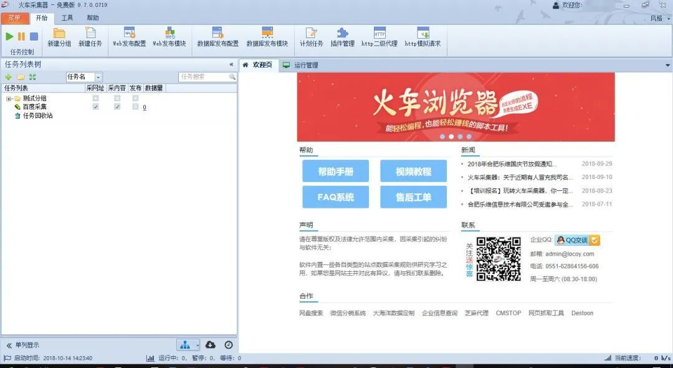This screenshot has width=673, height=368.
Task: Click the magnifier icon in 任务搜索 box
Action: click(232, 77)
